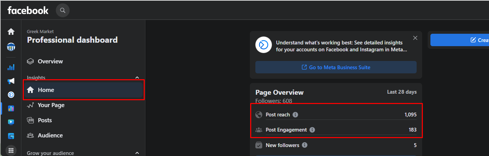Open the Greek Market page avatar
Screen dimensions: 489x156
11,47
